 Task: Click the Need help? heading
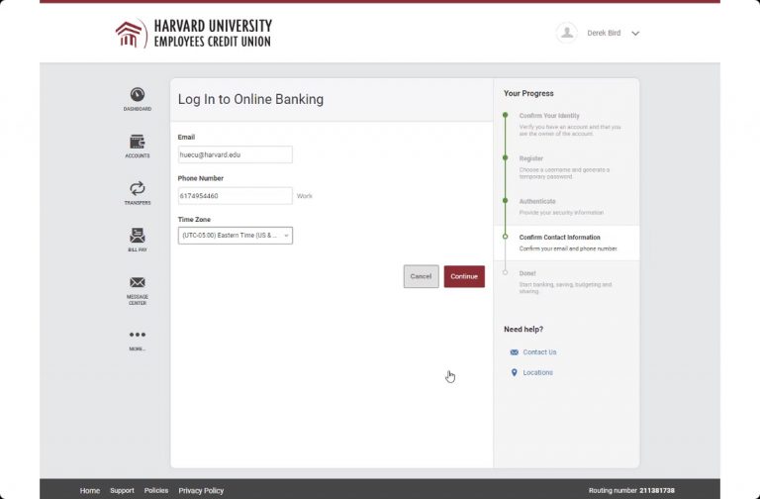pos(522,330)
